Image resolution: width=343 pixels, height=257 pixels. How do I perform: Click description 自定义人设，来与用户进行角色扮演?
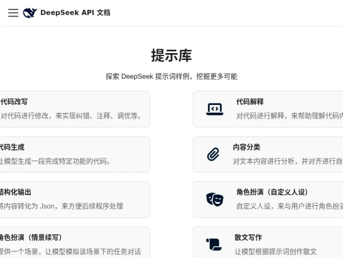[290, 206]
